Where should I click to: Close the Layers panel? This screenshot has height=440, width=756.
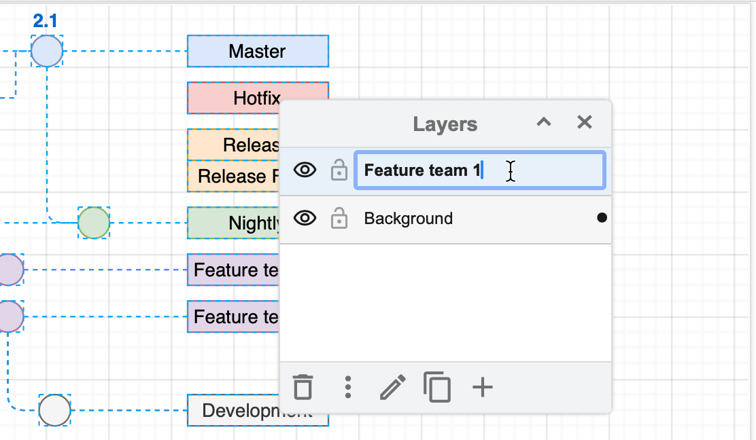click(x=584, y=122)
